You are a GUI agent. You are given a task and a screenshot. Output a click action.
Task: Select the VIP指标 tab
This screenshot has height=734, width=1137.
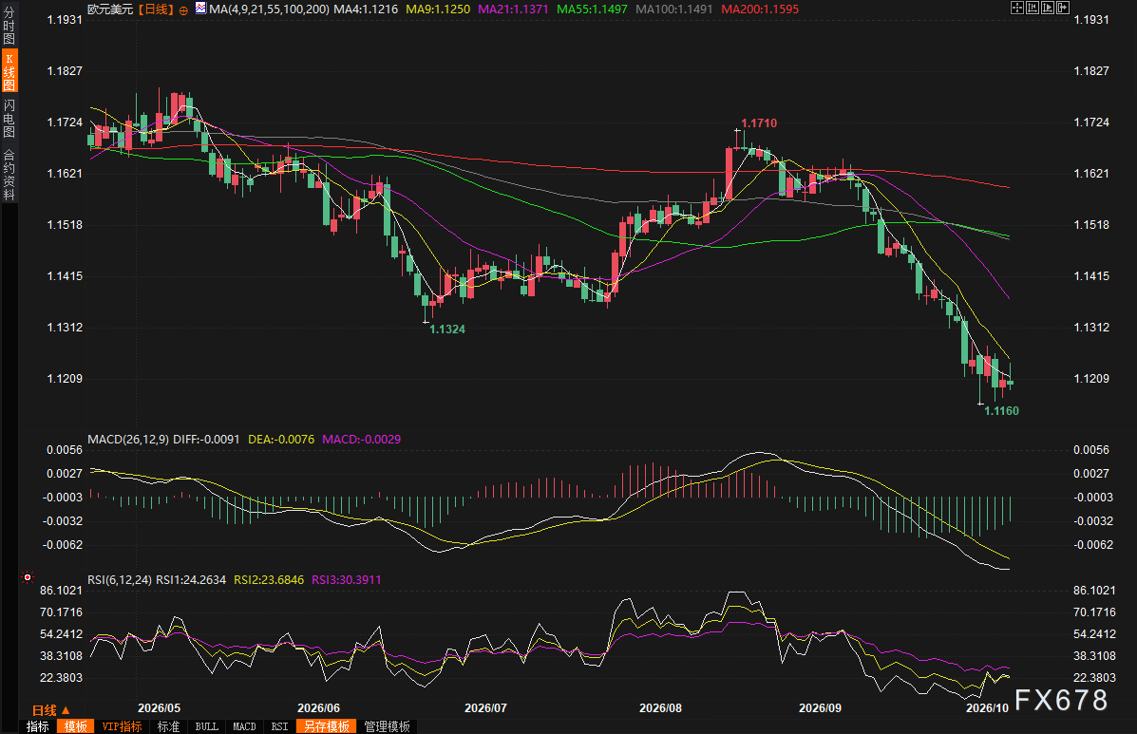click(122, 726)
